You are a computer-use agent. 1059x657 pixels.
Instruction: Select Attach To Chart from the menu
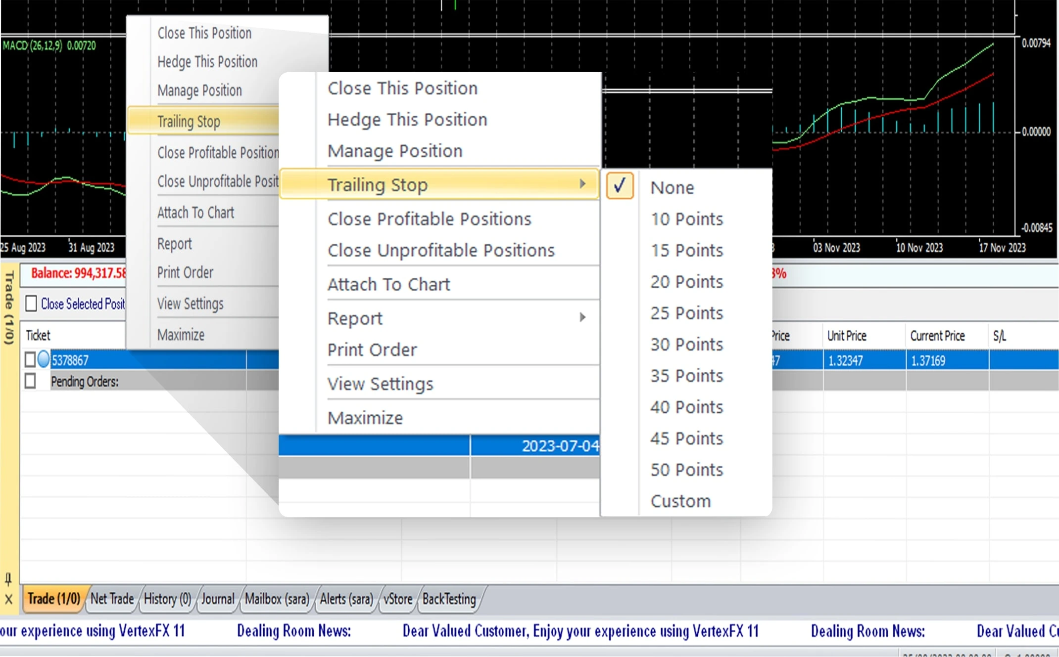click(388, 284)
